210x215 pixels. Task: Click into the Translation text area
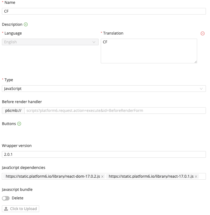point(149,51)
